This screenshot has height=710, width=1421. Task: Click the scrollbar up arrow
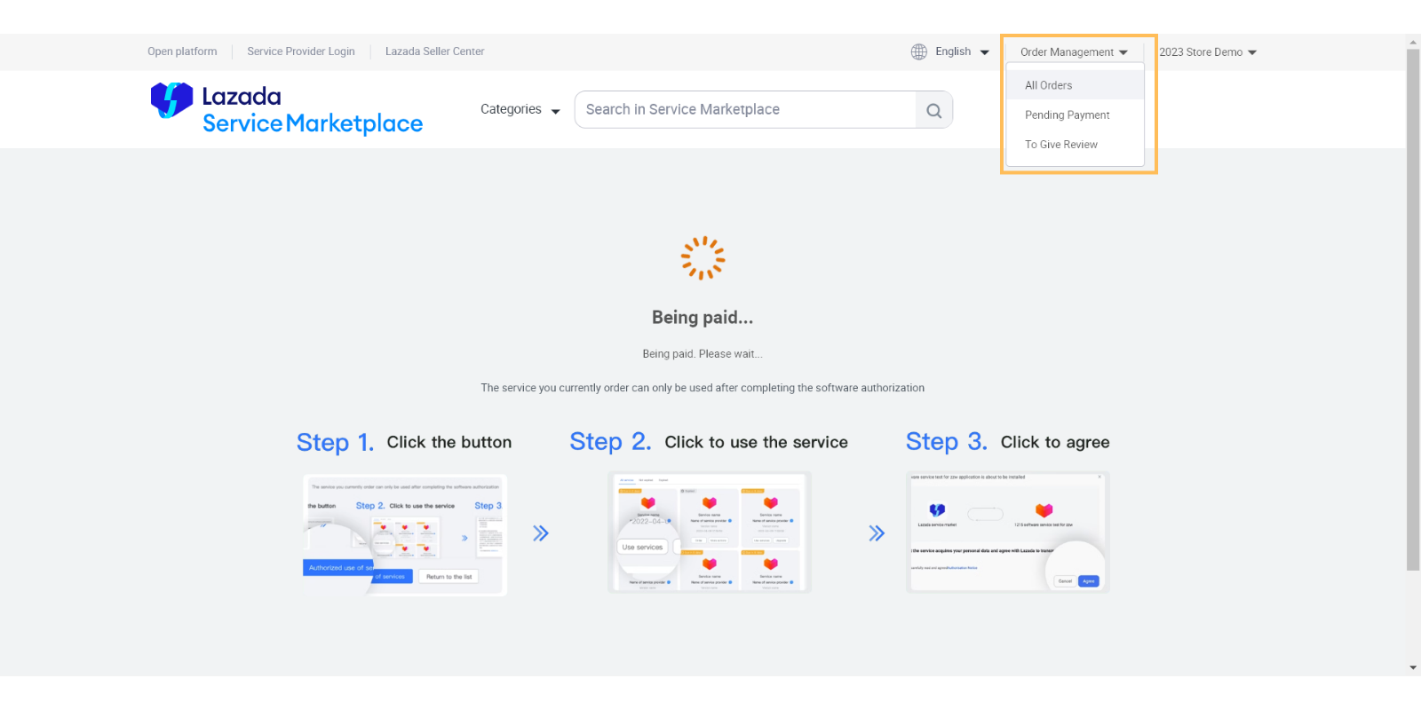(1413, 42)
